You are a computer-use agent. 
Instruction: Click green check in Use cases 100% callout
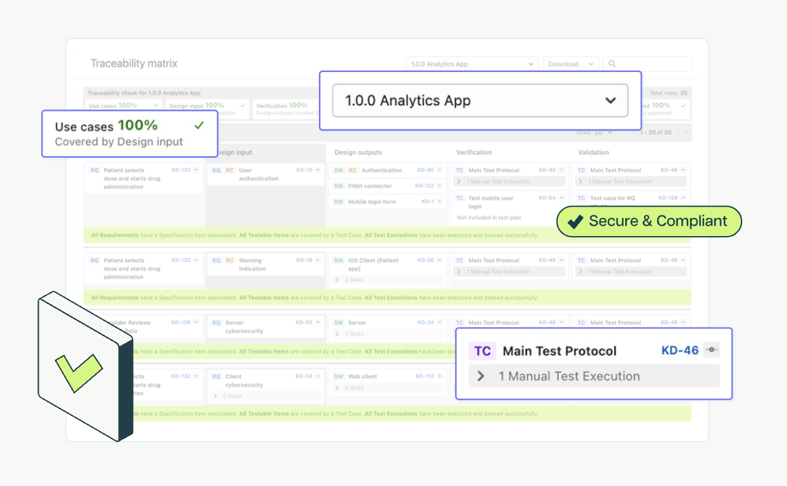199,126
